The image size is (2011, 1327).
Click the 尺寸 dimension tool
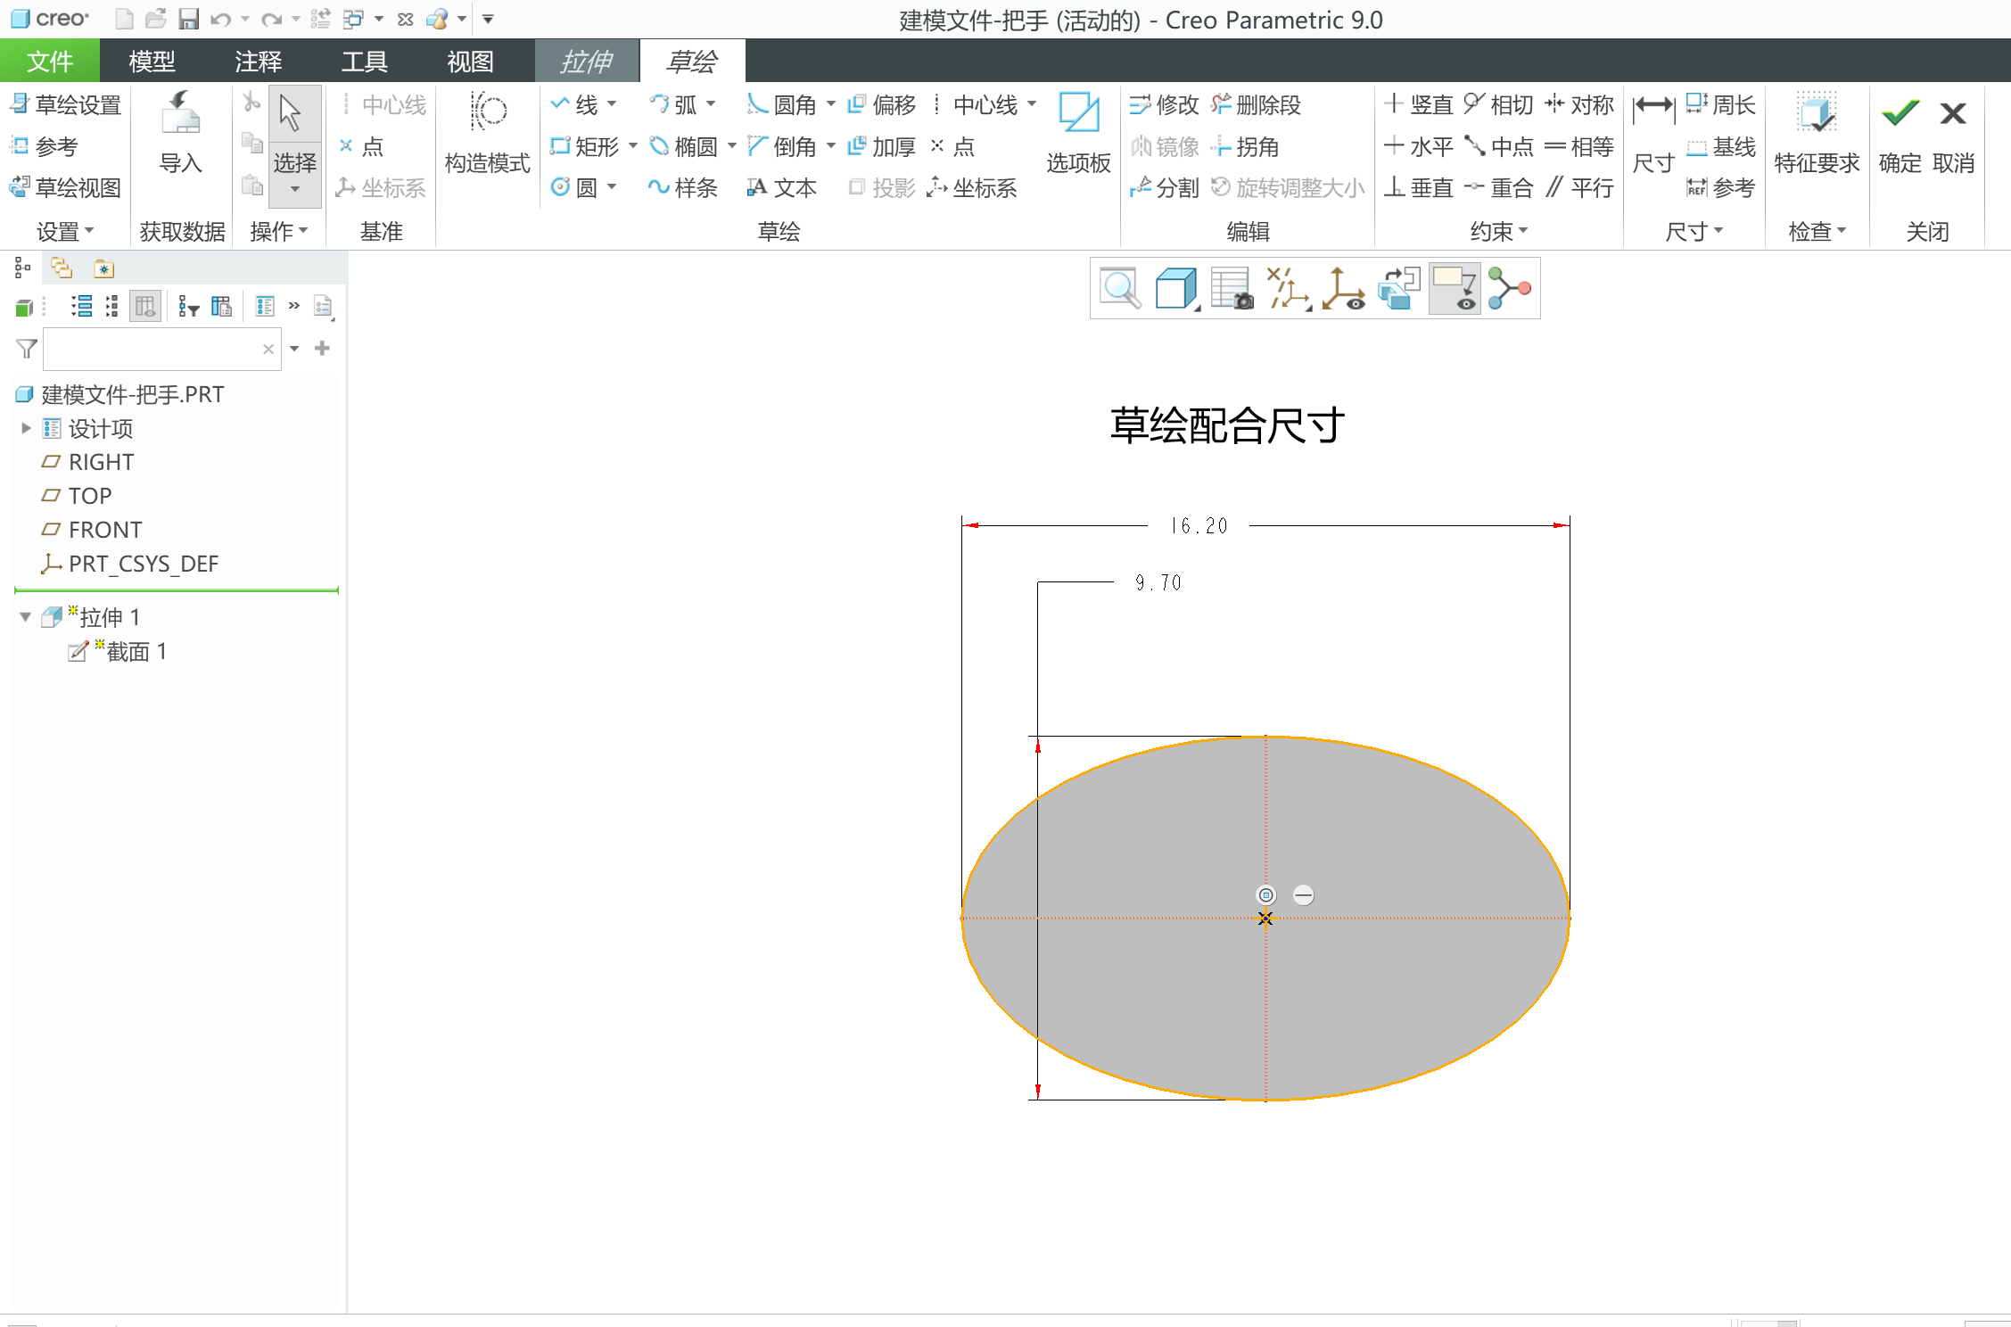pyautogui.click(x=1653, y=134)
